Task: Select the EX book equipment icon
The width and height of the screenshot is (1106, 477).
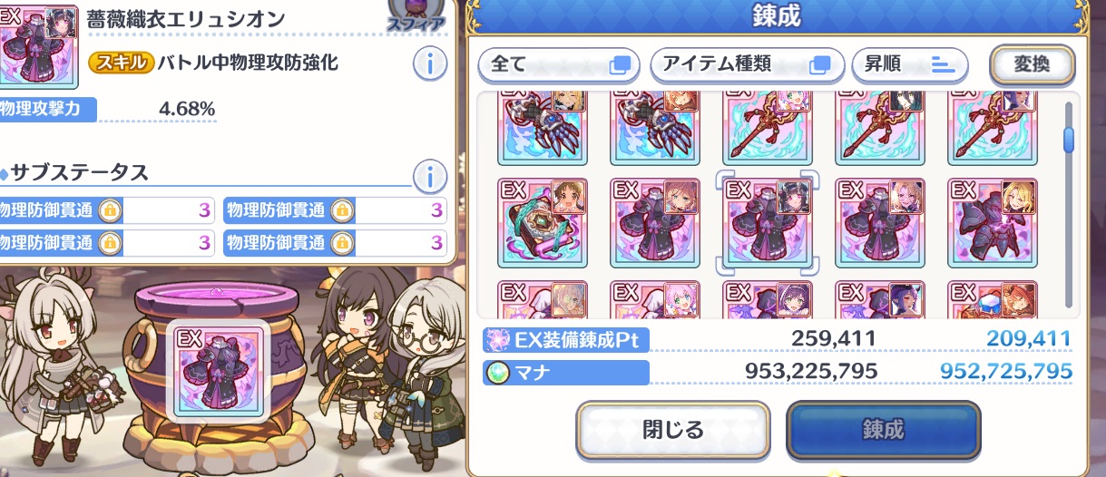Action: [x=543, y=222]
